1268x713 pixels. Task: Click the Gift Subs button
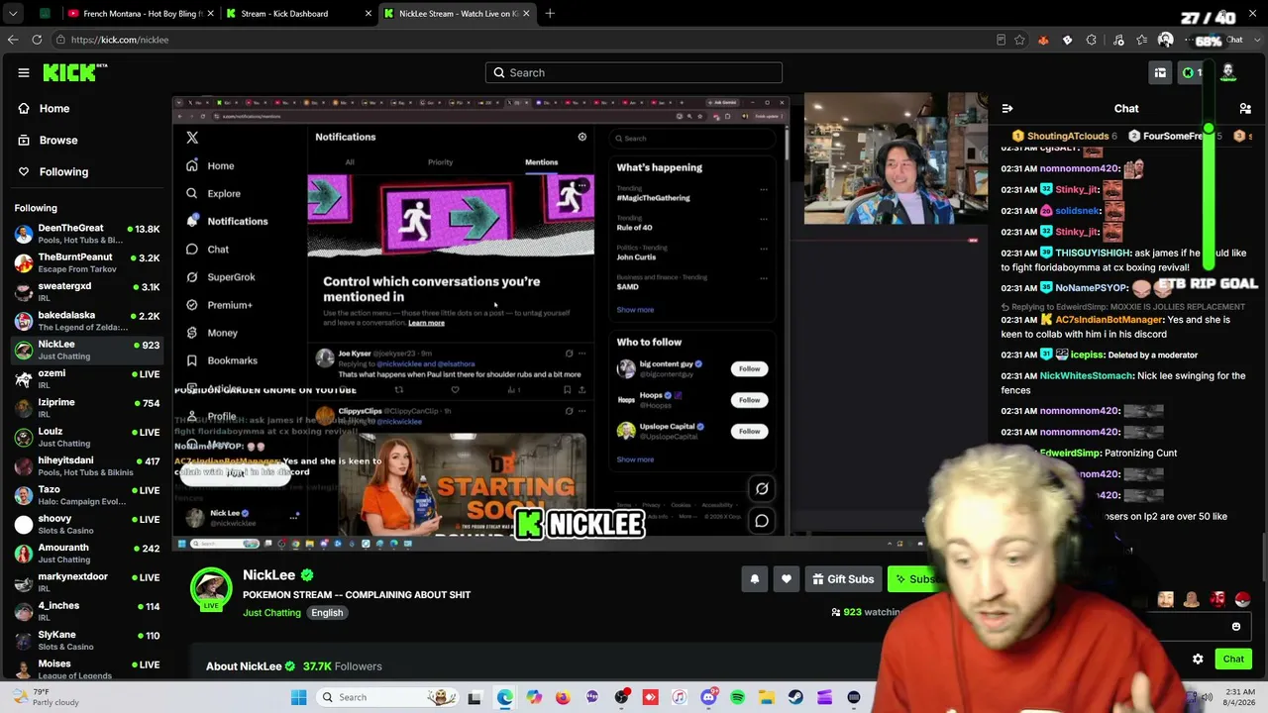[843, 579]
